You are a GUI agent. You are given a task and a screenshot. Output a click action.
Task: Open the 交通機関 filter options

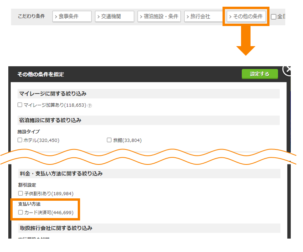click(x=114, y=17)
